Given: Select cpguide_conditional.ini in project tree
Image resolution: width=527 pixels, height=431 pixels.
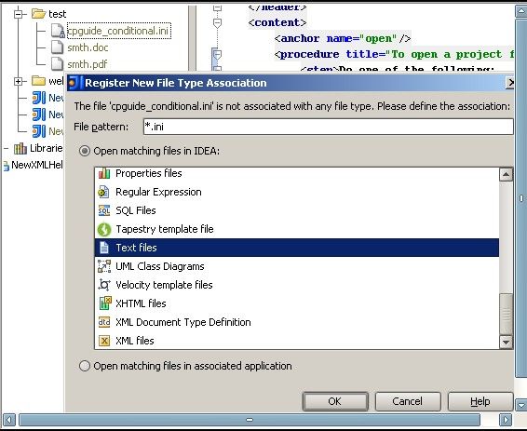Looking at the screenshot, I should click(x=119, y=31).
